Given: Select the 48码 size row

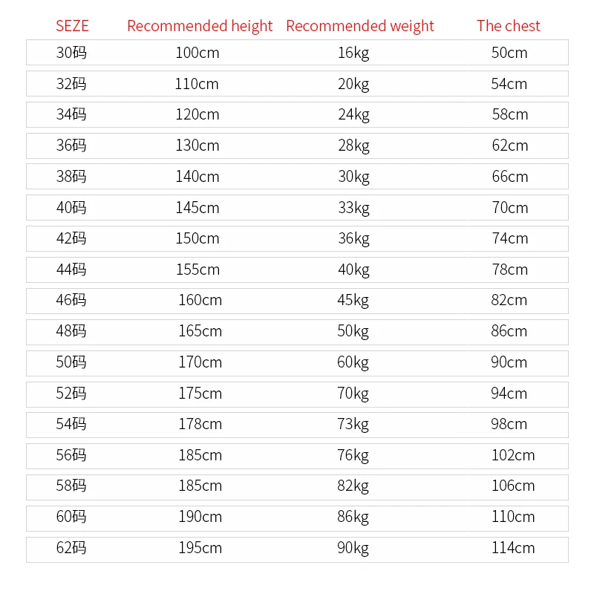Looking at the screenshot, I should pos(71,331).
